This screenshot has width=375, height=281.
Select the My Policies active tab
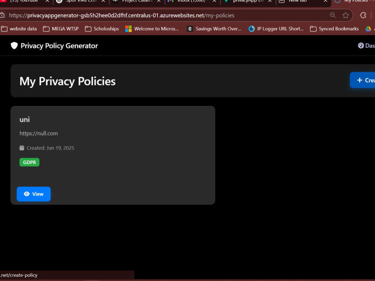354,1
